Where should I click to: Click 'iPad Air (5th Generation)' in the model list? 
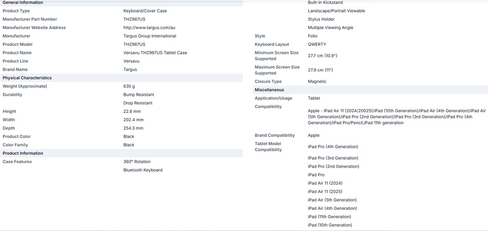pyautogui.click(x=332, y=200)
